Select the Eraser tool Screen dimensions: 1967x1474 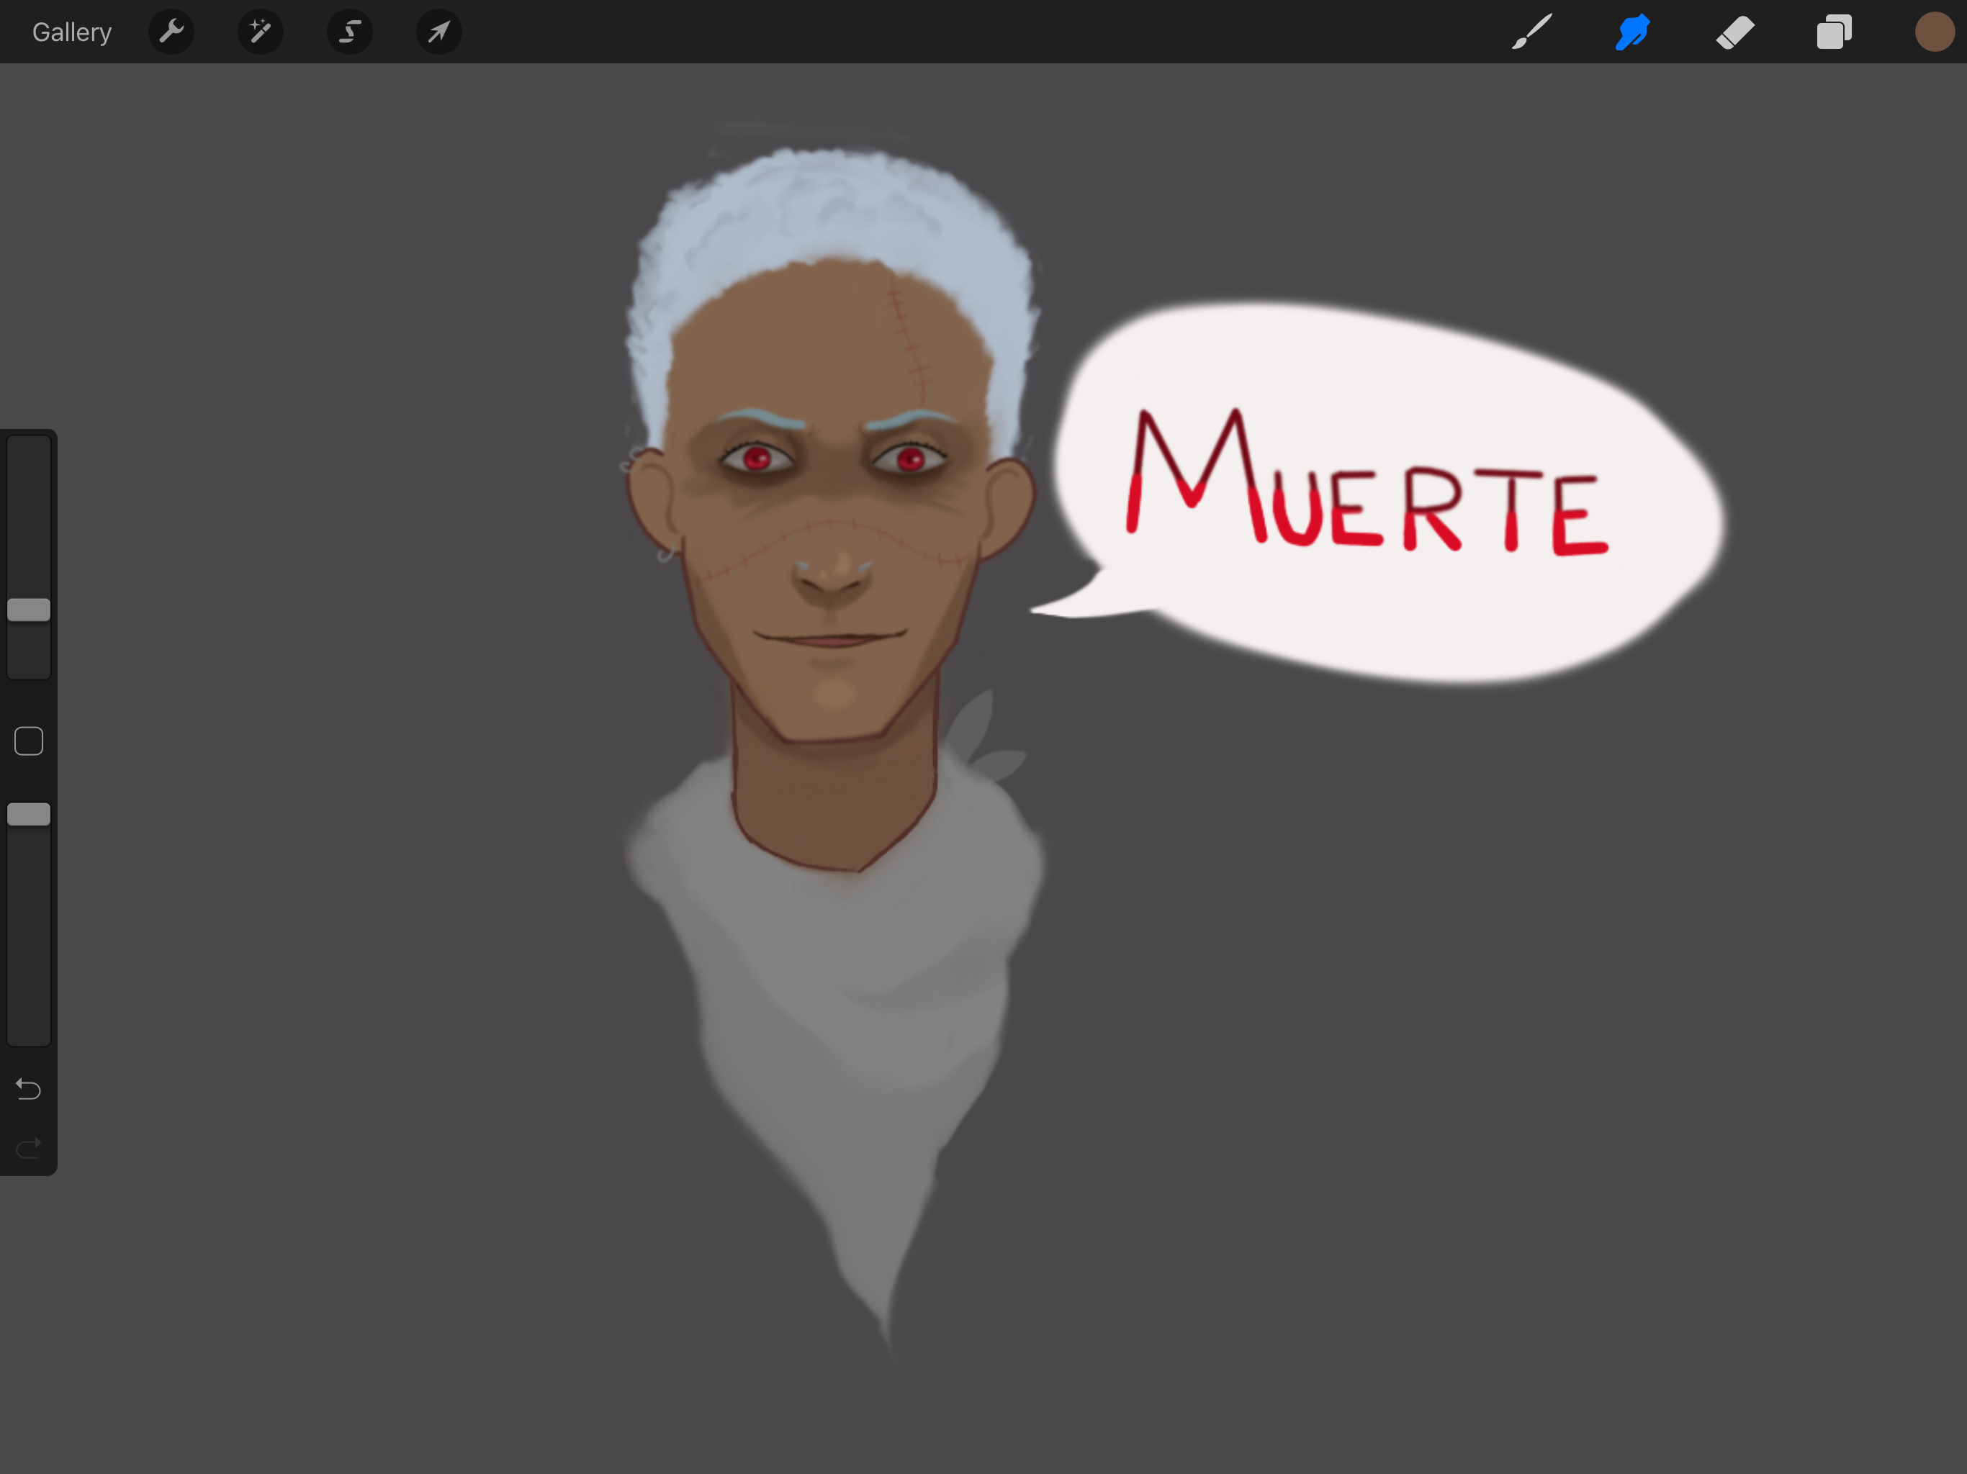click(x=1734, y=32)
